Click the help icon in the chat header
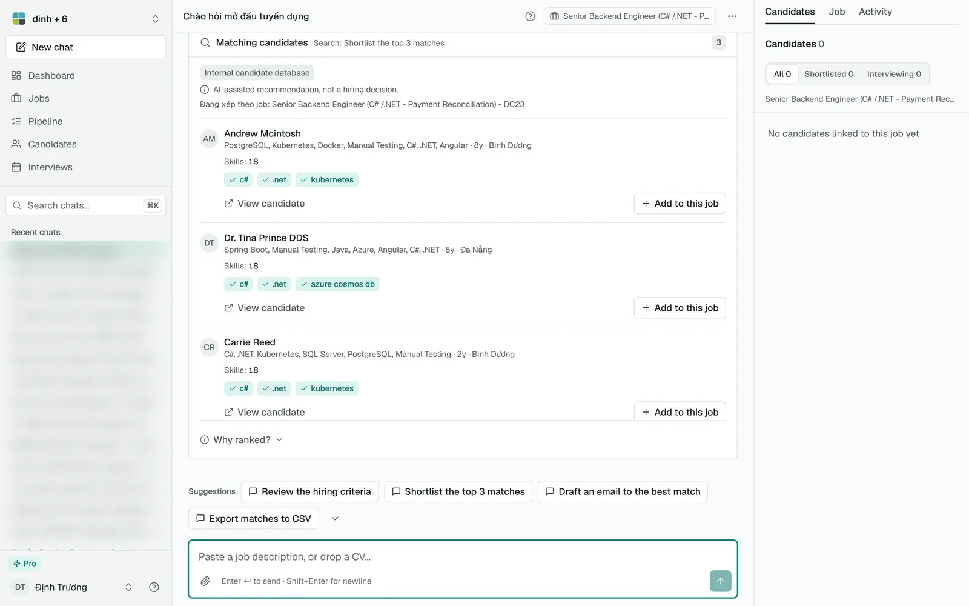Viewport: 969px width, 606px height. [530, 16]
